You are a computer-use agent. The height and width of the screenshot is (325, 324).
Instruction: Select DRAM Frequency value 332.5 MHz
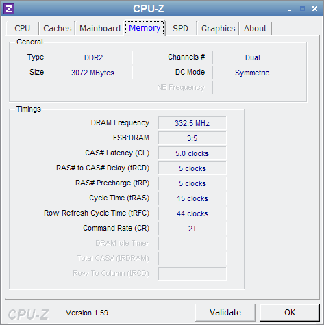192,123
